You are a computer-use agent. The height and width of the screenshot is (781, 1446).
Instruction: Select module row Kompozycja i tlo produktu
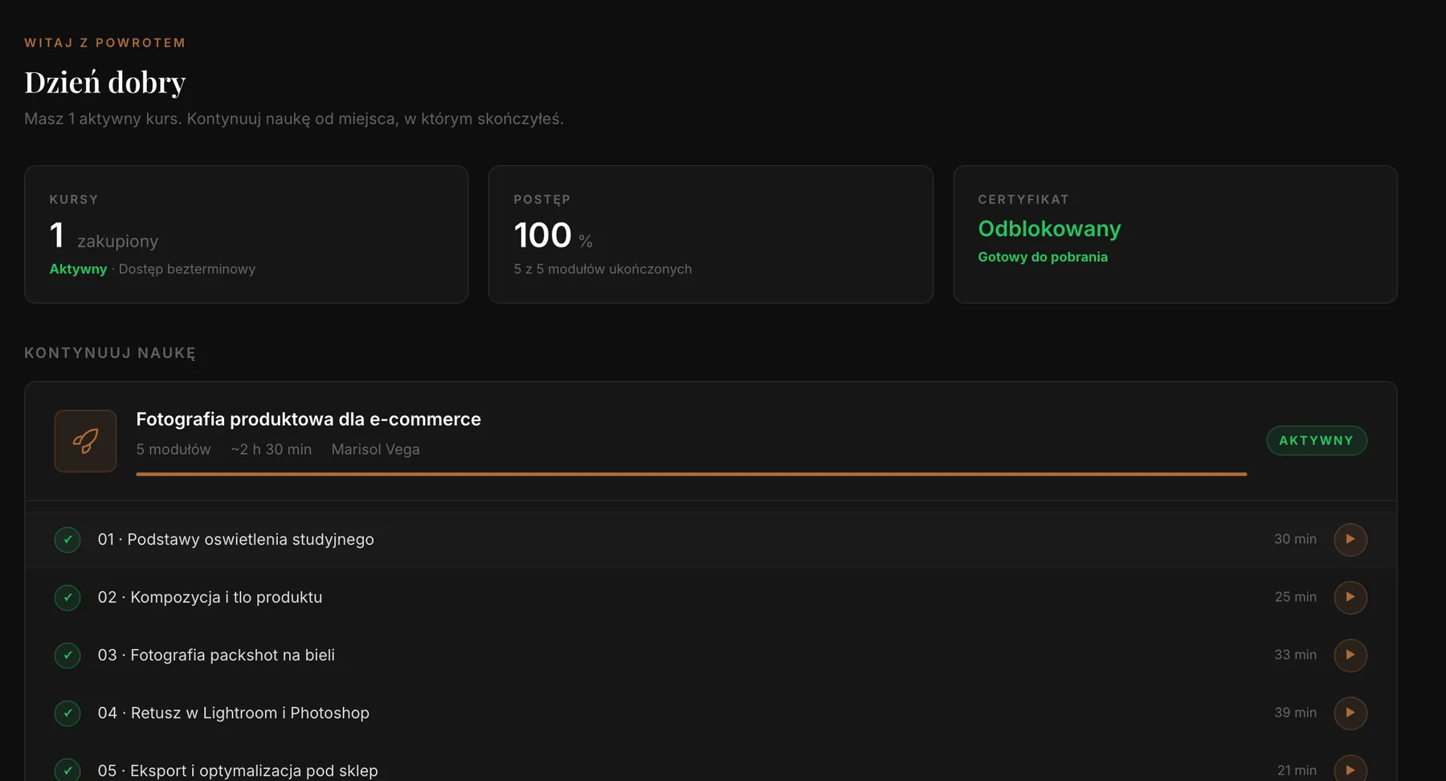pos(711,597)
